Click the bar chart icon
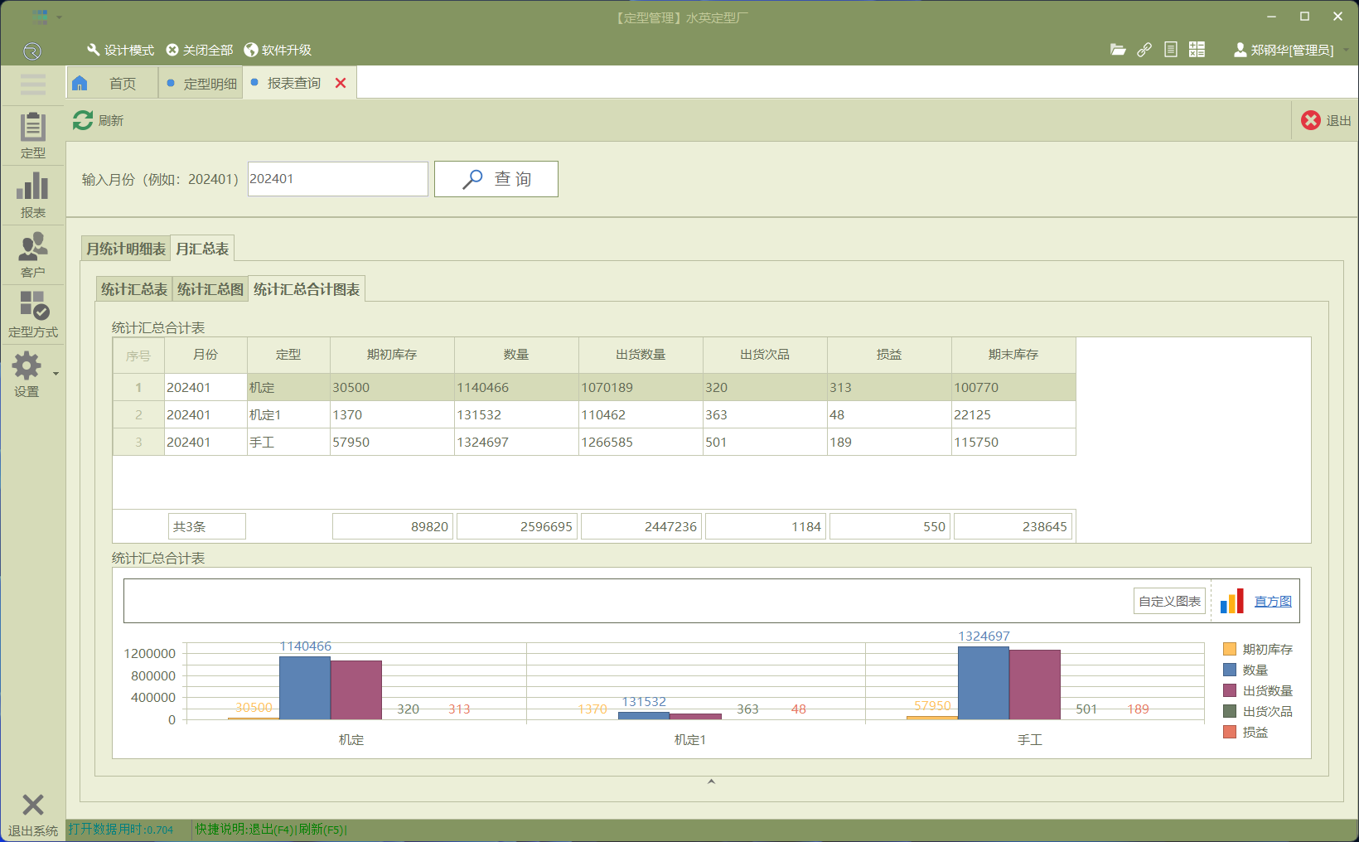Viewport: 1359px width, 842px height. click(x=1232, y=601)
